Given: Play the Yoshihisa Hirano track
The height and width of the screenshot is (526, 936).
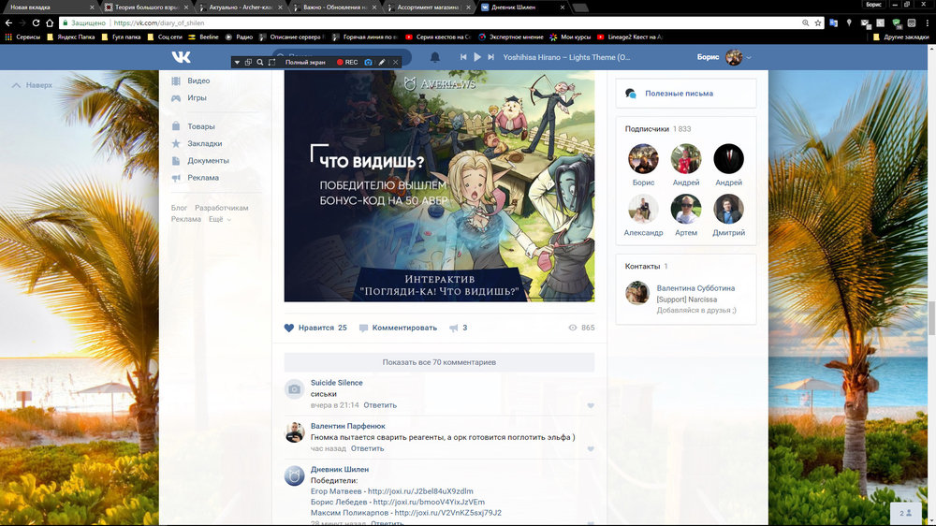Looking at the screenshot, I should pos(477,57).
